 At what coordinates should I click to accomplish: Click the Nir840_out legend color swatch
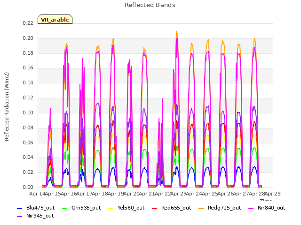(x=251, y=208)
